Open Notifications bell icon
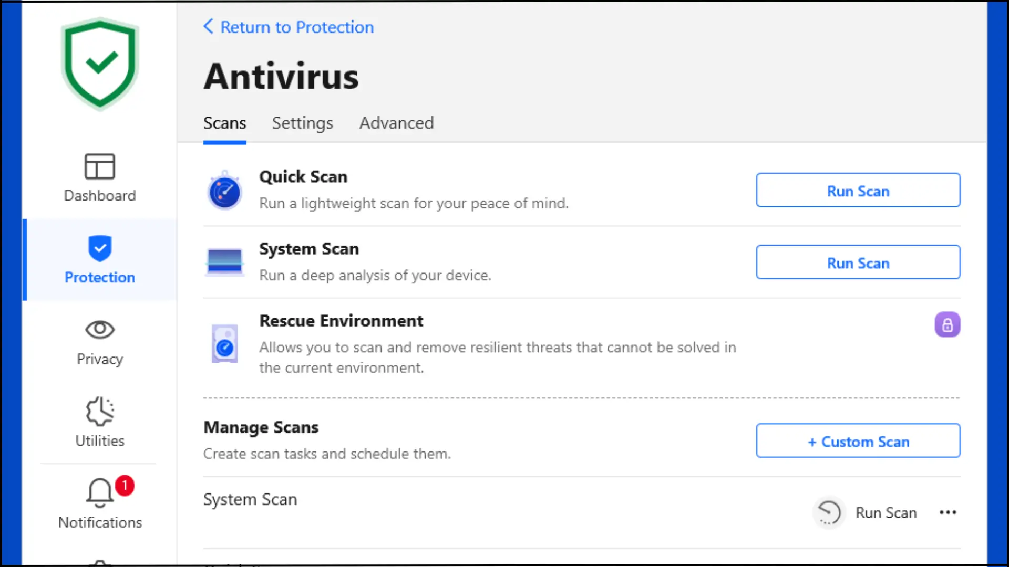 click(x=99, y=493)
